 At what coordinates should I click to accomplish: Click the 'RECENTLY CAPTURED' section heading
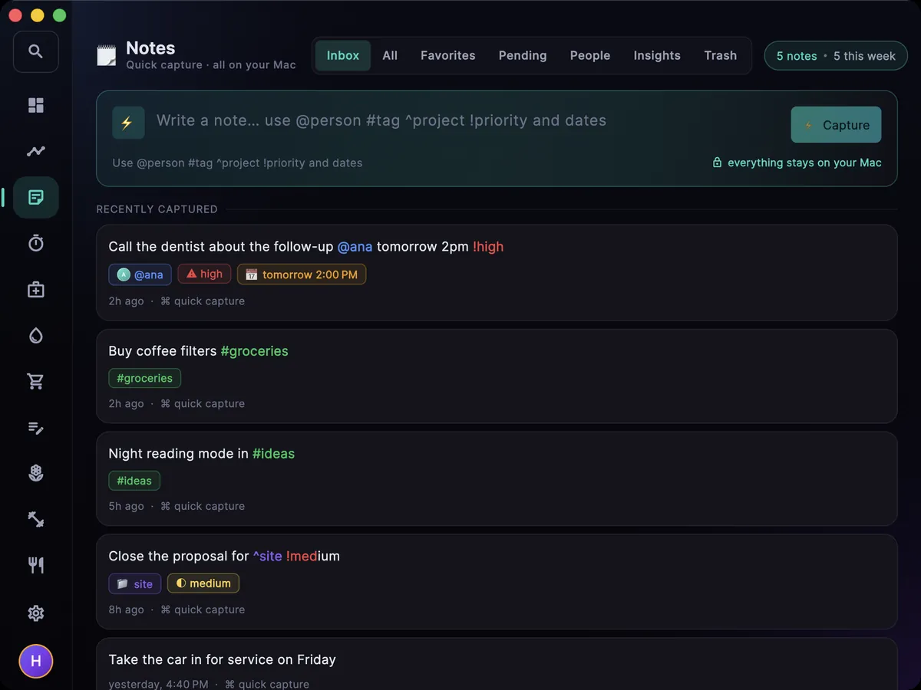(x=157, y=209)
